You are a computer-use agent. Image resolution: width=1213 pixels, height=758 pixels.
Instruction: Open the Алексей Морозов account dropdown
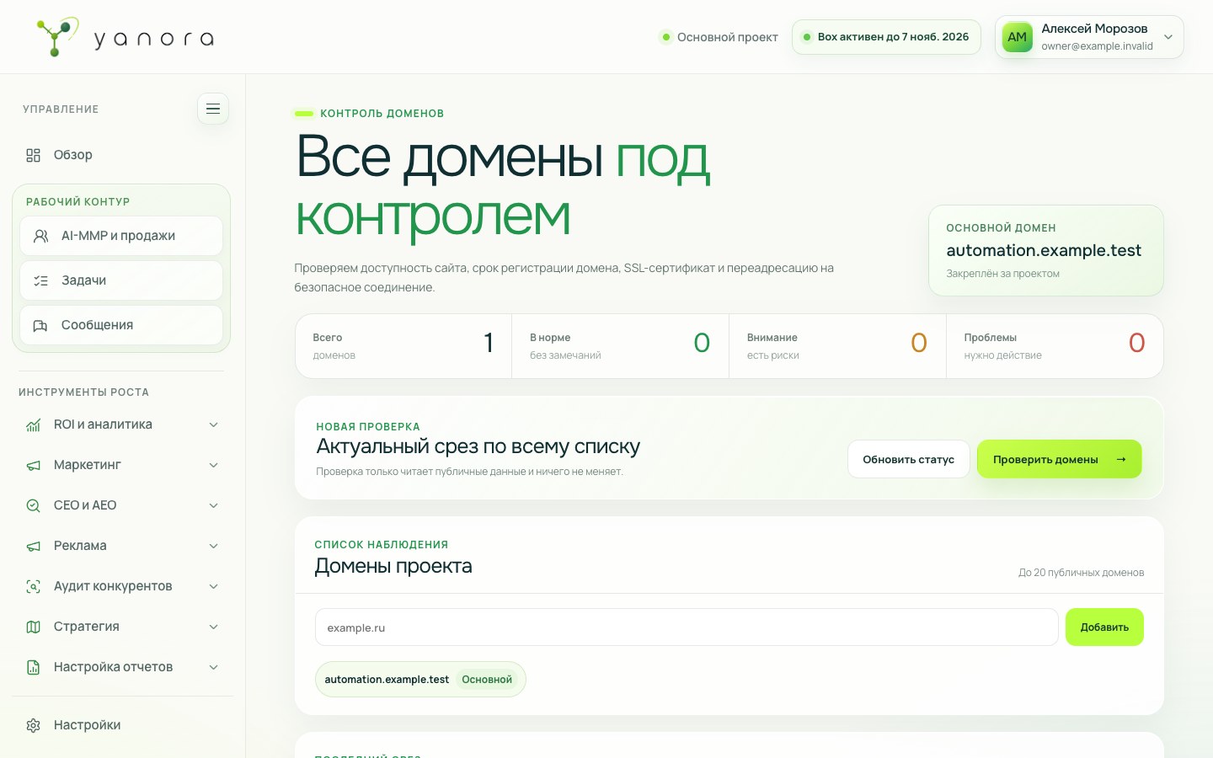1089,37
